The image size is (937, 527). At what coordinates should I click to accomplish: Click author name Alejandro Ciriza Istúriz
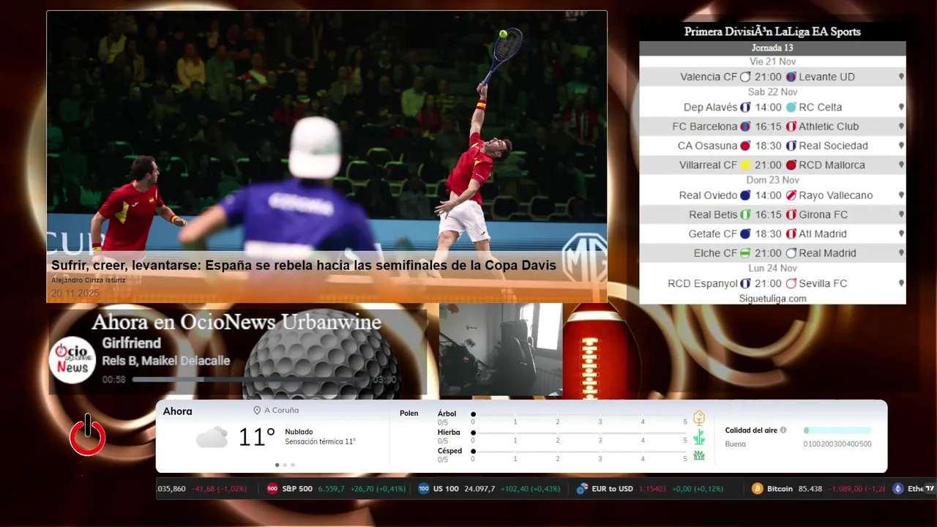pyautogui.click(x=88, y=280)
